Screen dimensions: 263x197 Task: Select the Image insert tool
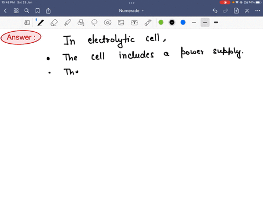coord(121,22)
